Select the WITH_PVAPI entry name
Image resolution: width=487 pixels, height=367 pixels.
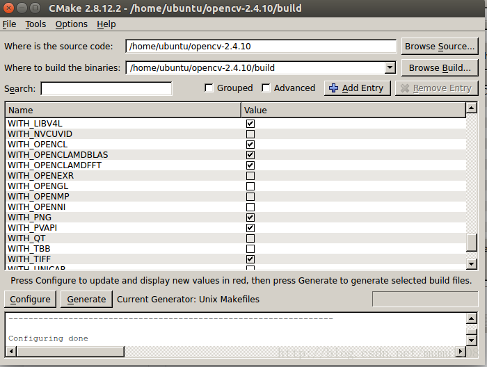(x=32, y=228)
